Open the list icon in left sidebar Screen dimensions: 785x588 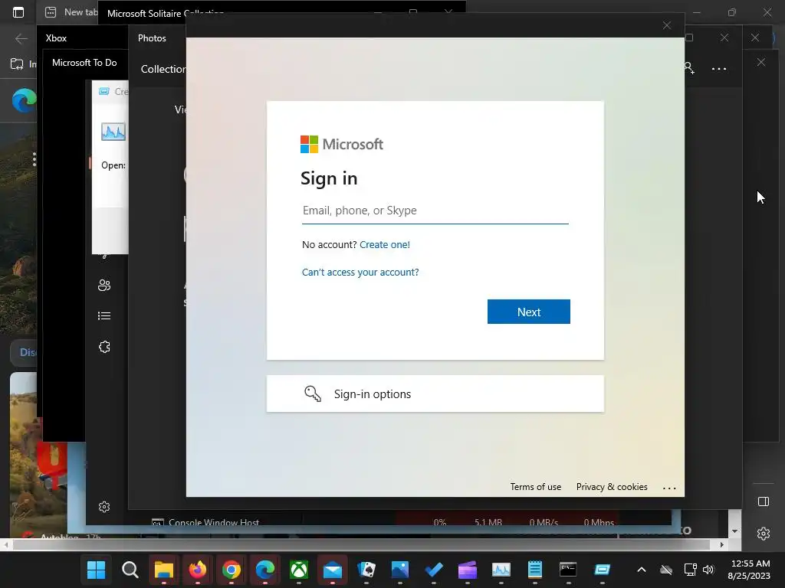tap(104, 316)
